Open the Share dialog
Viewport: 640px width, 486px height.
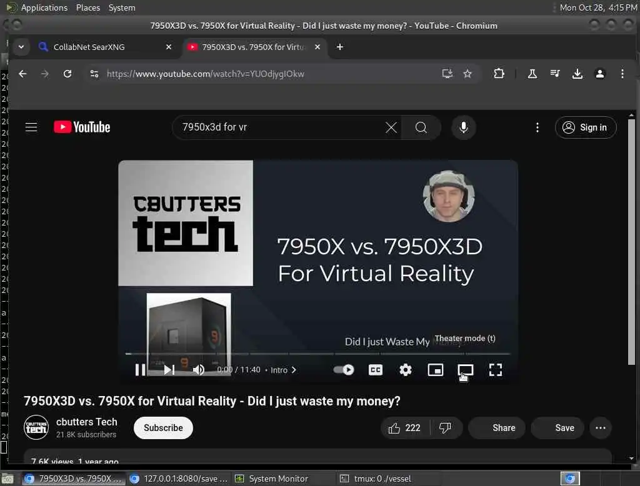(497, 428)
